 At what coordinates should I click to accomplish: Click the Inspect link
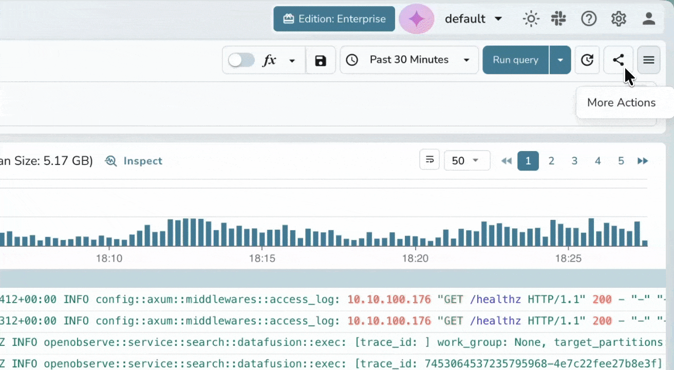click(134, 161)
